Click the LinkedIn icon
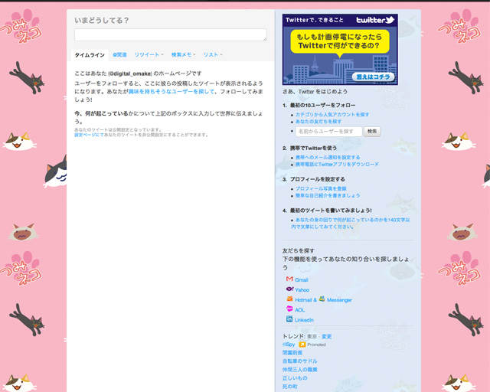The width and height of the screenshot is (490, 392). (x=289, y=318)
